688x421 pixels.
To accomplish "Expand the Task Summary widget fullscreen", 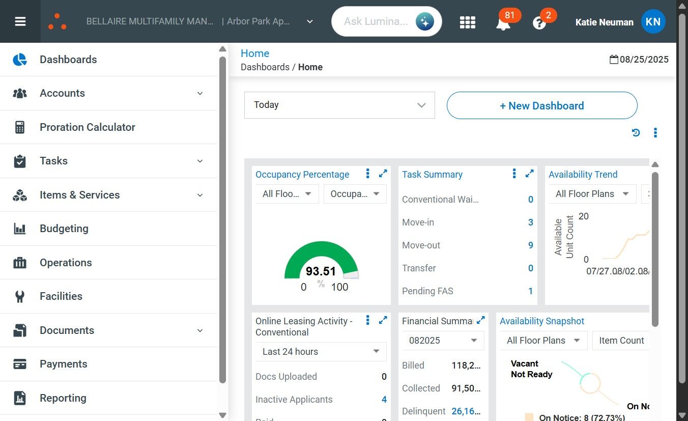I will 530,174.
